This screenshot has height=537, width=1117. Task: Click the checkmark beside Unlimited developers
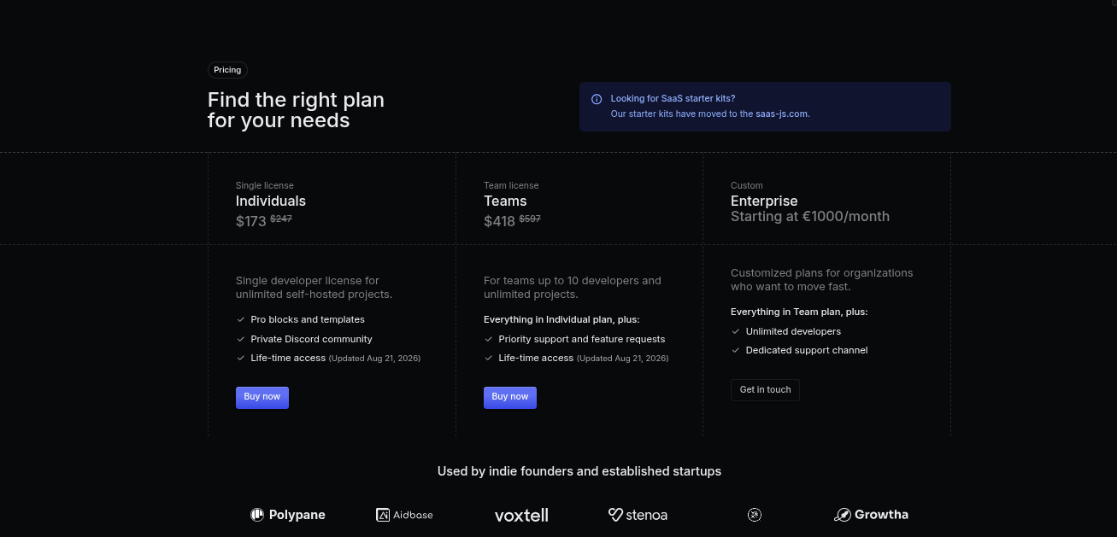point(736,331)
